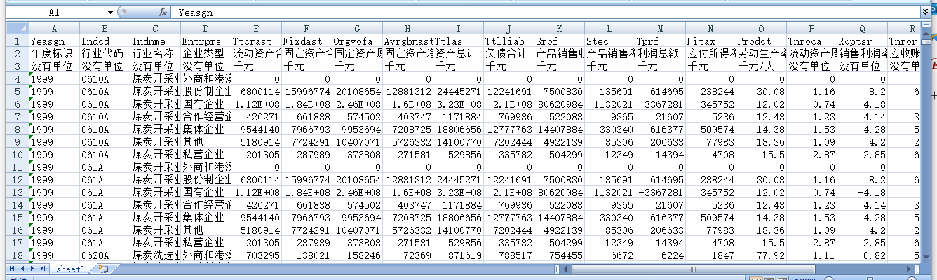The image size is (937, 280).
Task: Click cell I1 containing Ttlas
Action: coord(458,41)
